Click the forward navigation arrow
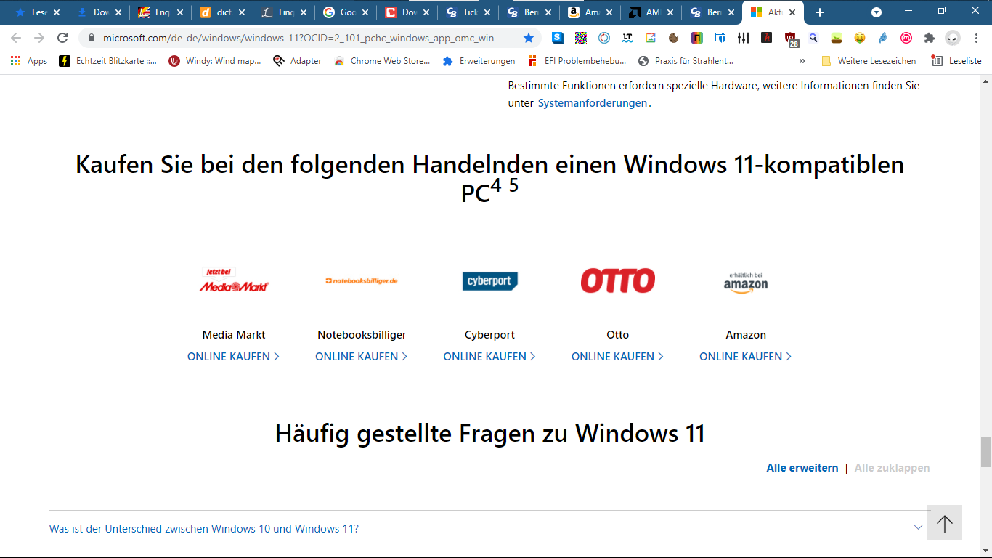This screenshot has width=992, height=558. (x=39, y=38)
